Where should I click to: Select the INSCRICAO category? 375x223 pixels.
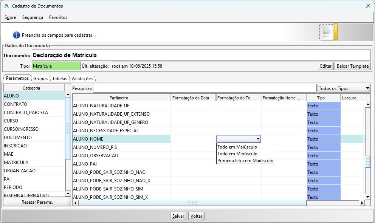point(34,146)
